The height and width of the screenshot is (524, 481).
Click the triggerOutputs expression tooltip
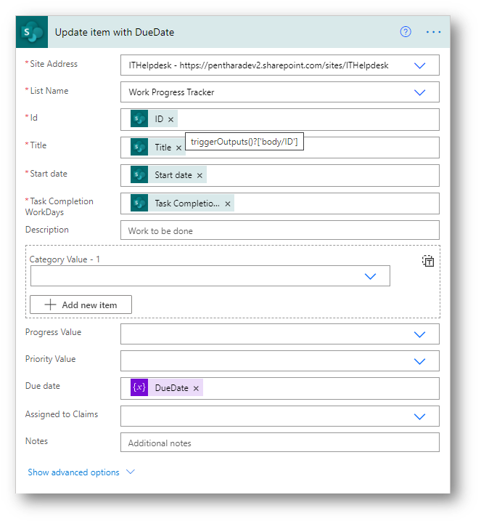point(244,142)
